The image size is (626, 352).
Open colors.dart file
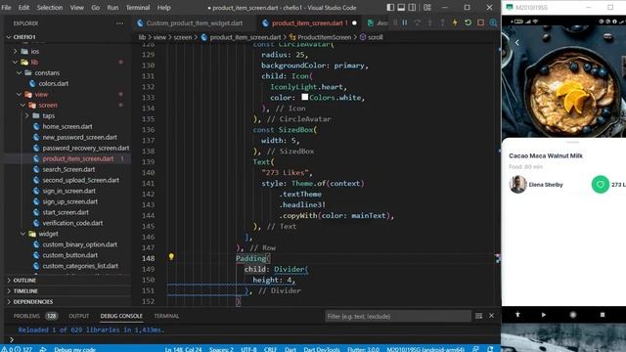coord(54,83)
